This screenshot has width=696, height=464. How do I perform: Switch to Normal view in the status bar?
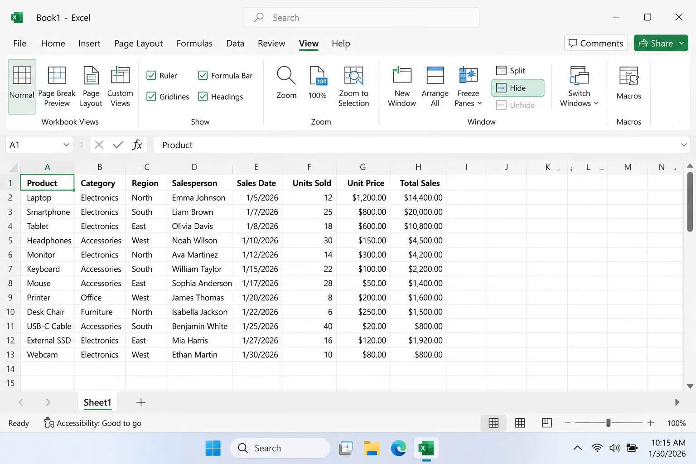493,423
